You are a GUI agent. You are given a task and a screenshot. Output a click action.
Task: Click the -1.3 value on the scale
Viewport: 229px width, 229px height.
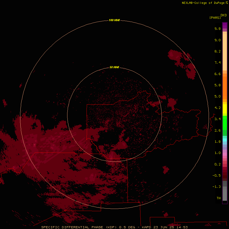tap(217, 187)
